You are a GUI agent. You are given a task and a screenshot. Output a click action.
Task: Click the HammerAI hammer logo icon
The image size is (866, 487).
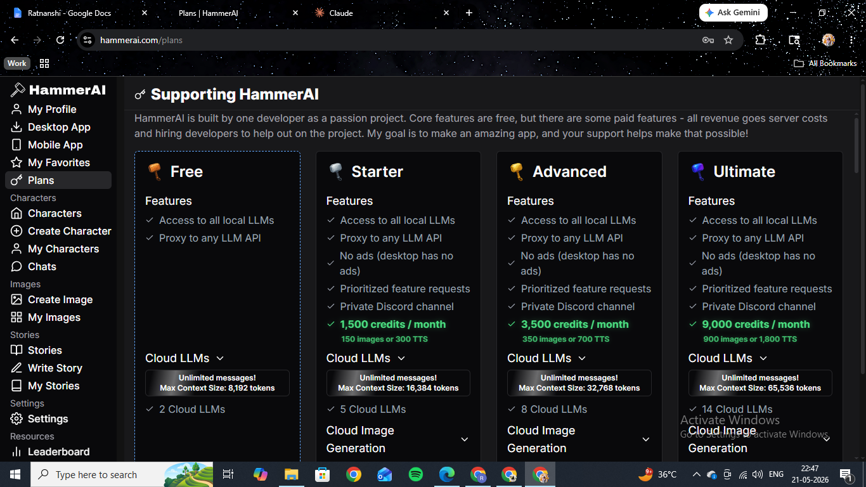coord(18,90)
